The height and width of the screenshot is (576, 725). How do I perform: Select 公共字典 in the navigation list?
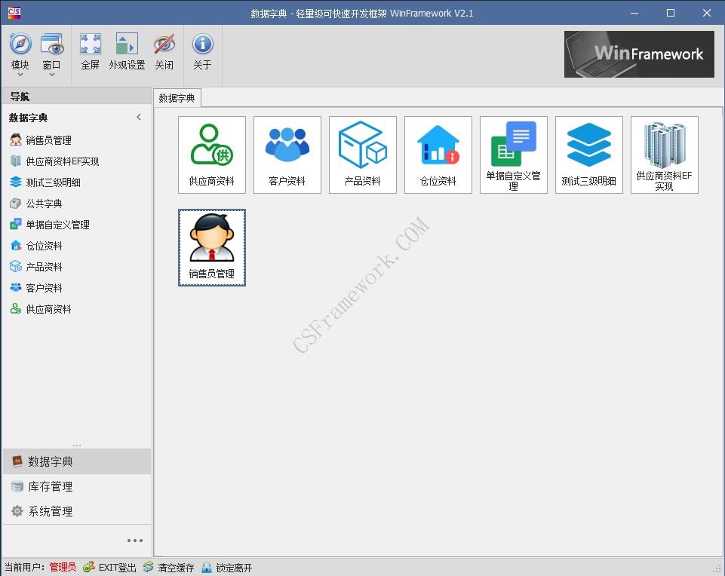point(44,204)
